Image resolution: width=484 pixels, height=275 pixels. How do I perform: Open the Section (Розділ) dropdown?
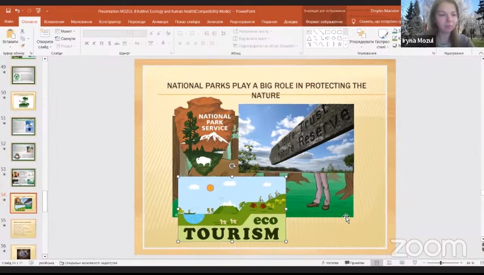point(65,46)
